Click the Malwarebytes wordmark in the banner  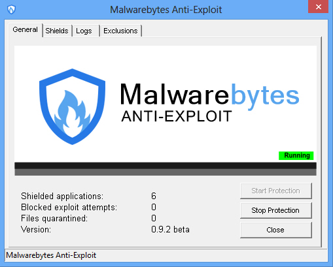[x=209, y=95]
